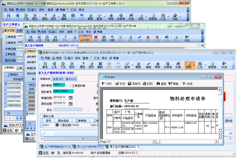
Task: Click 100% zoom control in Preview toolbar
Action: (x=107, y=84)
